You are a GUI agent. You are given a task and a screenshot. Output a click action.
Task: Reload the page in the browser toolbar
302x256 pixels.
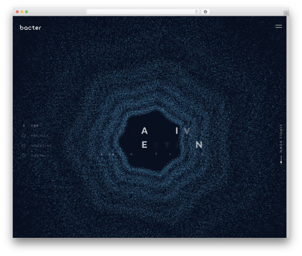pos(196,11)
